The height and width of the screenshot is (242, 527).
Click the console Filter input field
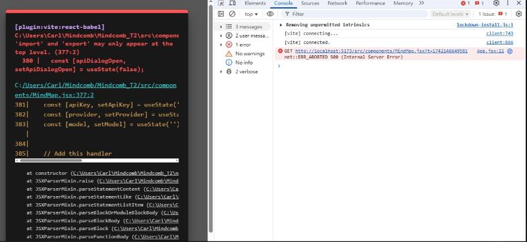click(x=354, y=14)
